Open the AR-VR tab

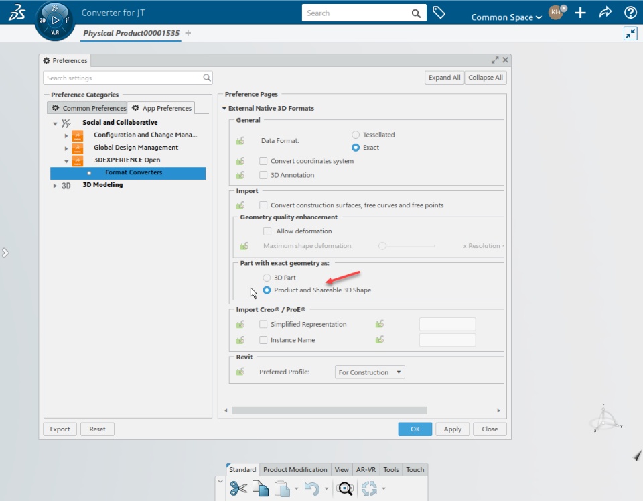(366, 469)
